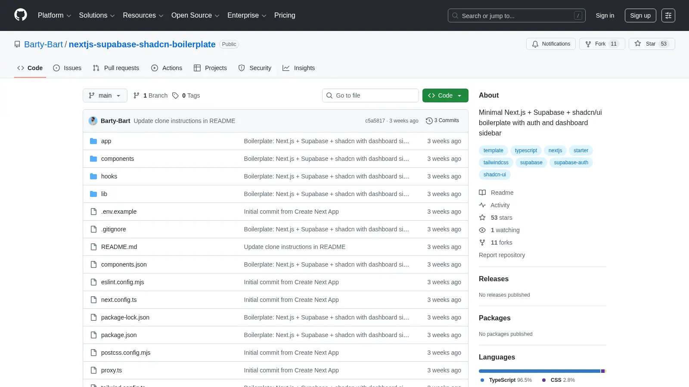Click the branch icon next to 1 Branch
Image resolution: width=689 pixels, height=387 pixels.
[137, 95]
